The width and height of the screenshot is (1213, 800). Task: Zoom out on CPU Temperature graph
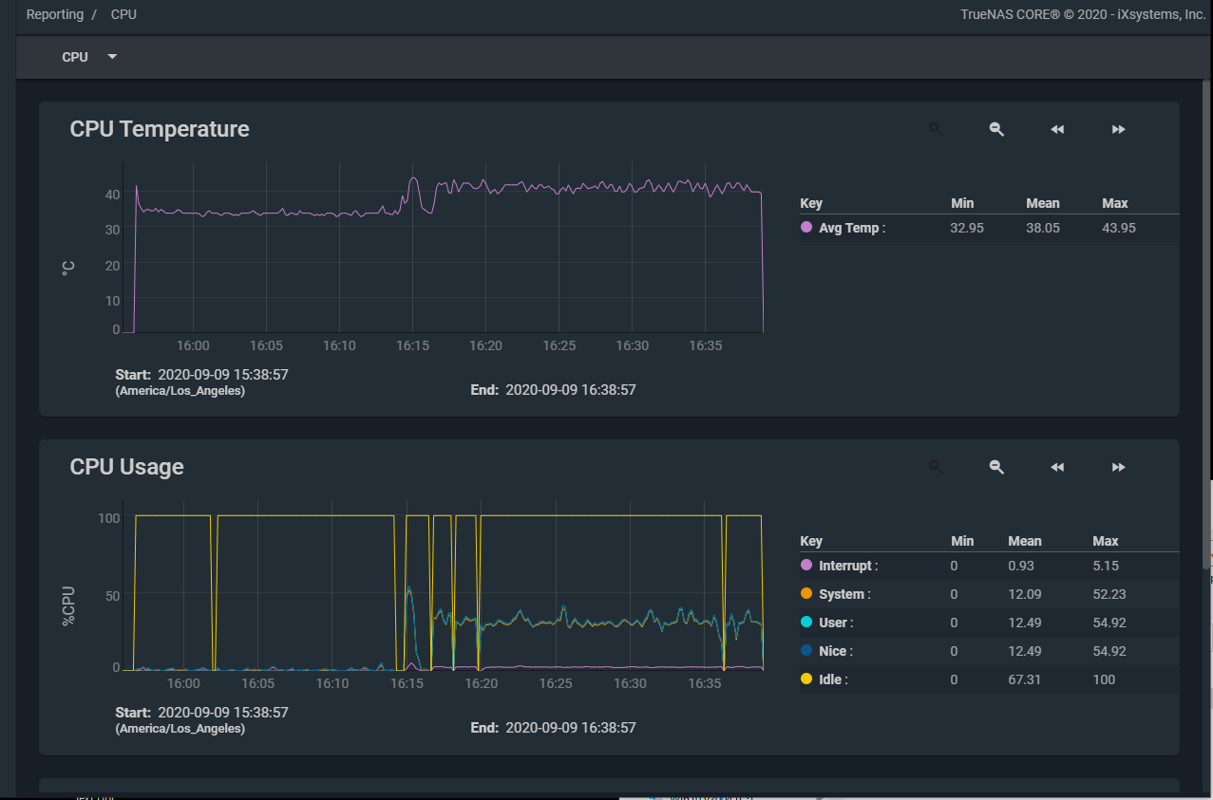pyautogui.click(x=996, y=129)
